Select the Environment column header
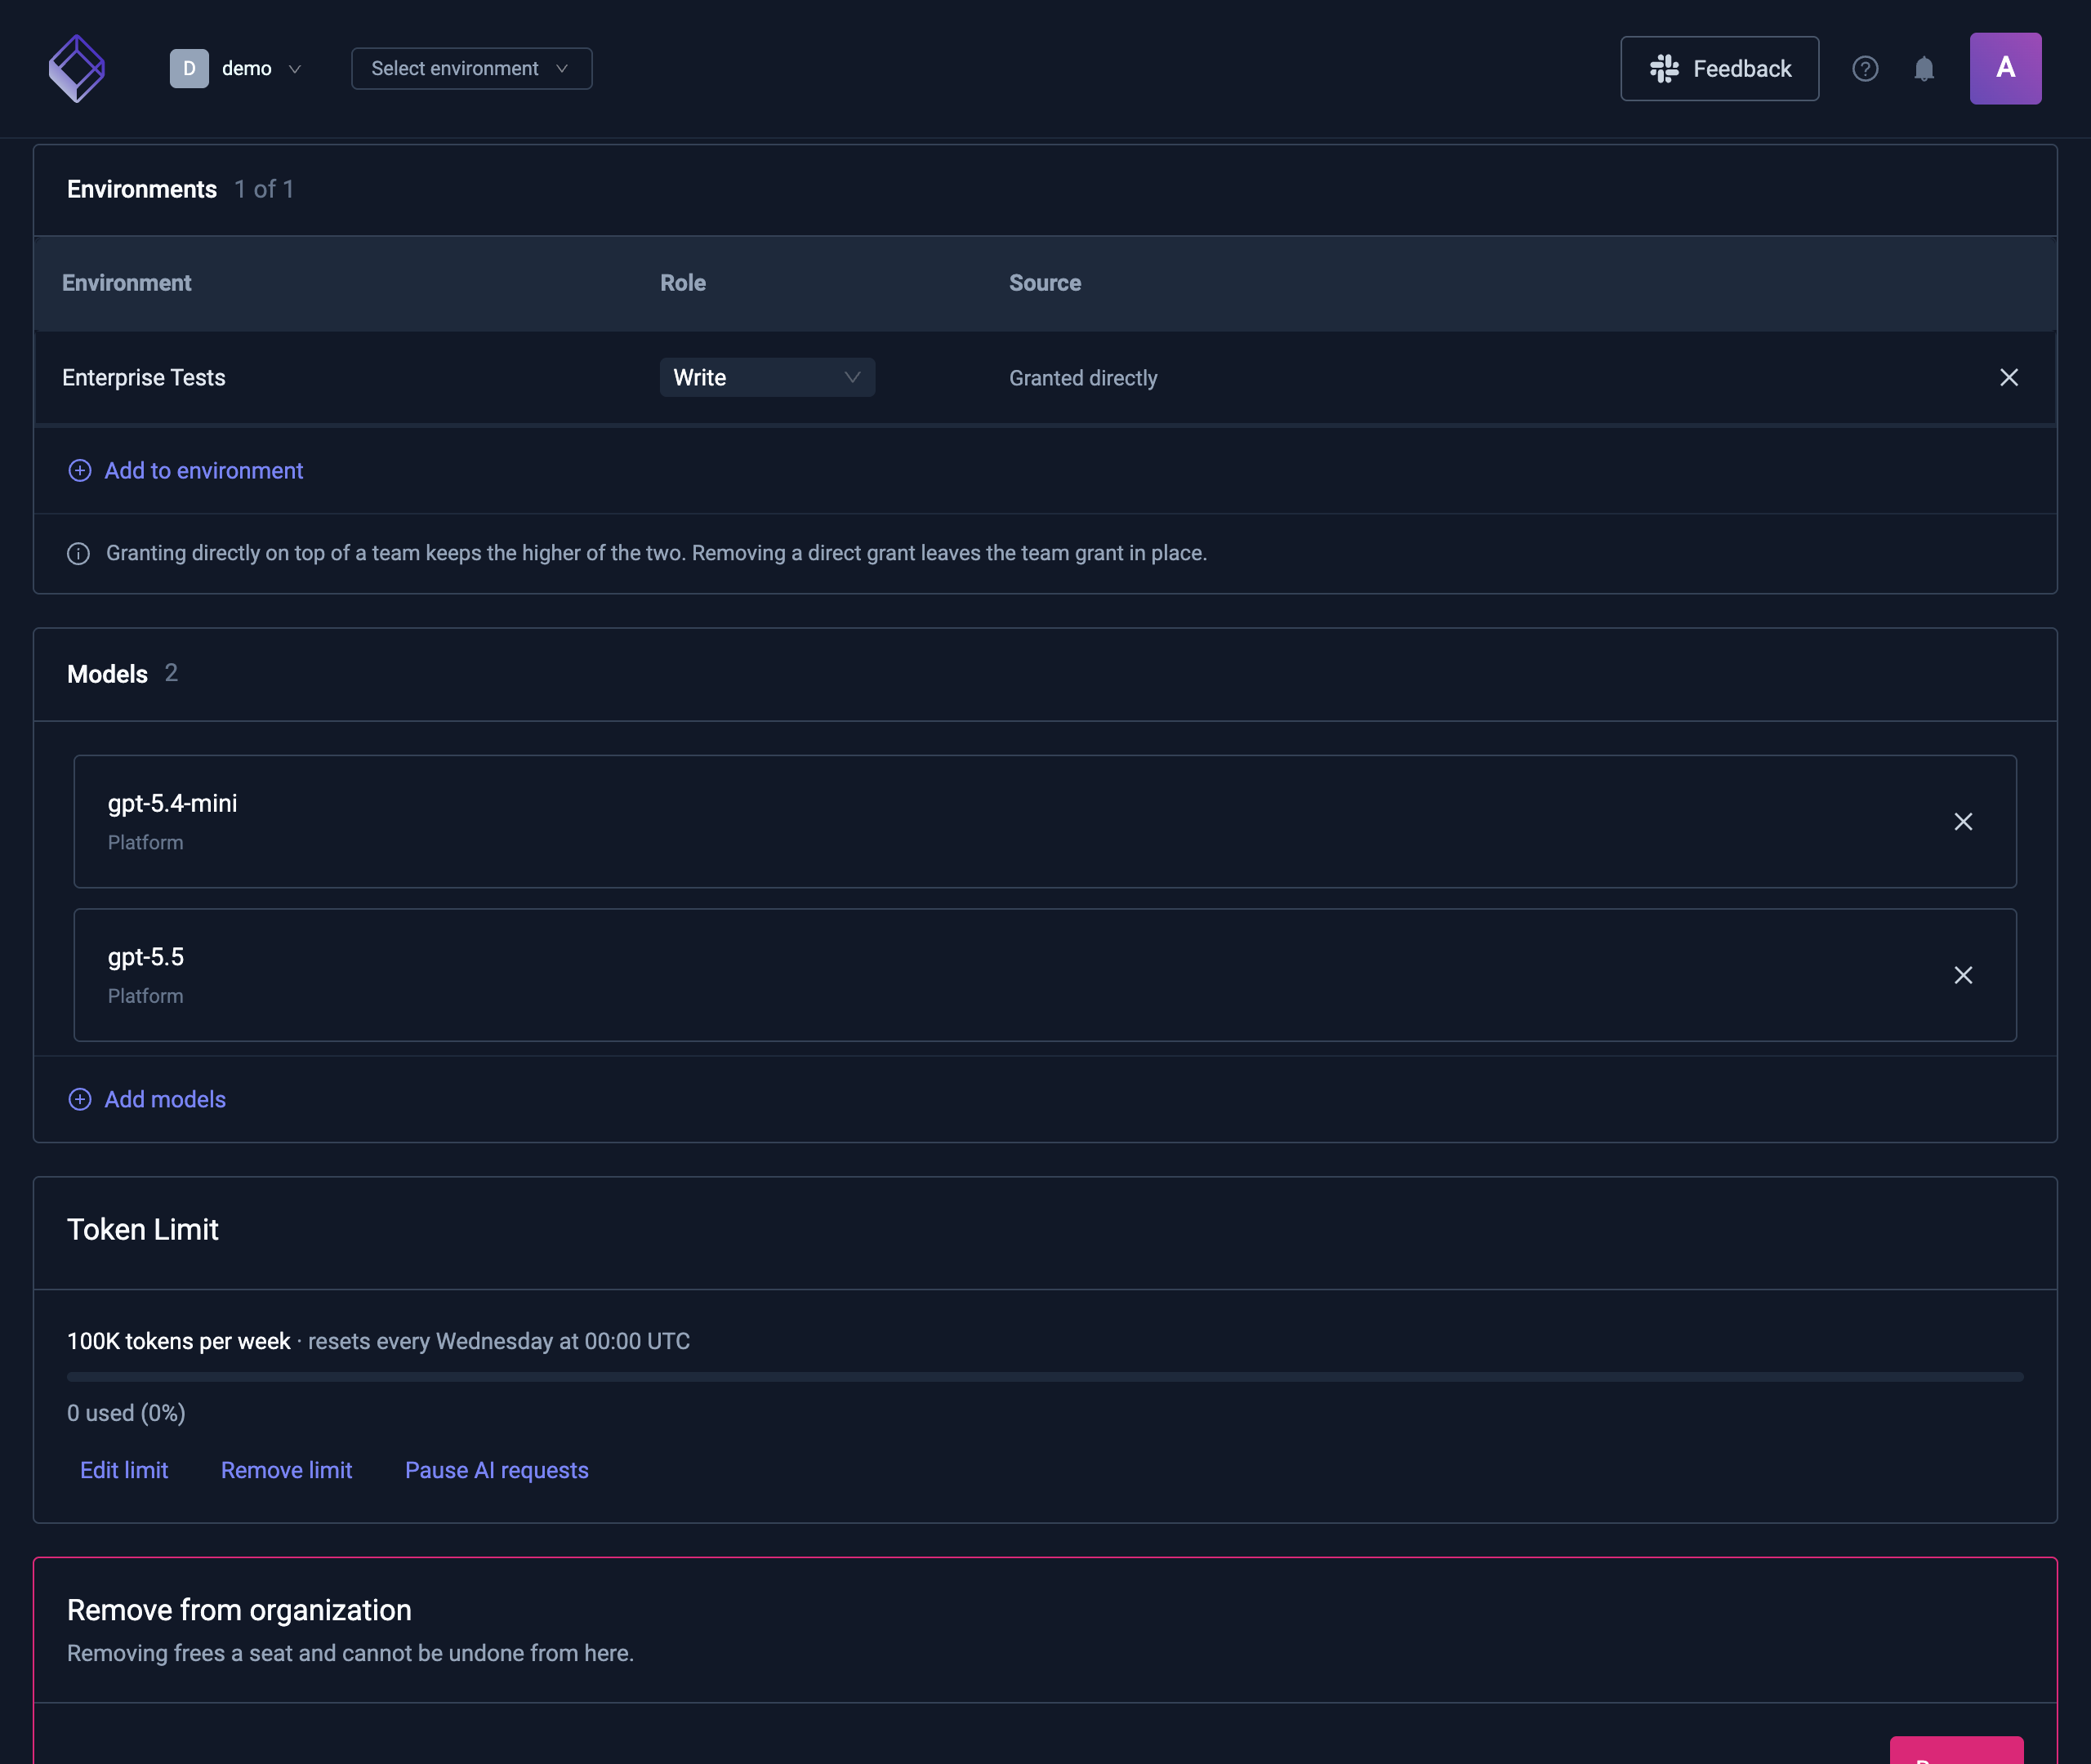The image size is (2091, 1764). (x=126, y=283)
